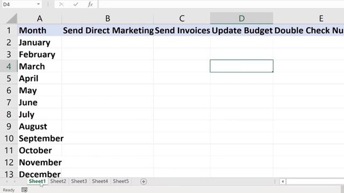Click the Enter checkmark icon in formula bar
The height and width of the screenshot is (193, 344).
click(x=76, y=4)
